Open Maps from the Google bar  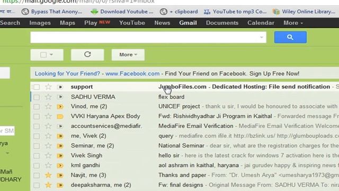tap(67, 23)
